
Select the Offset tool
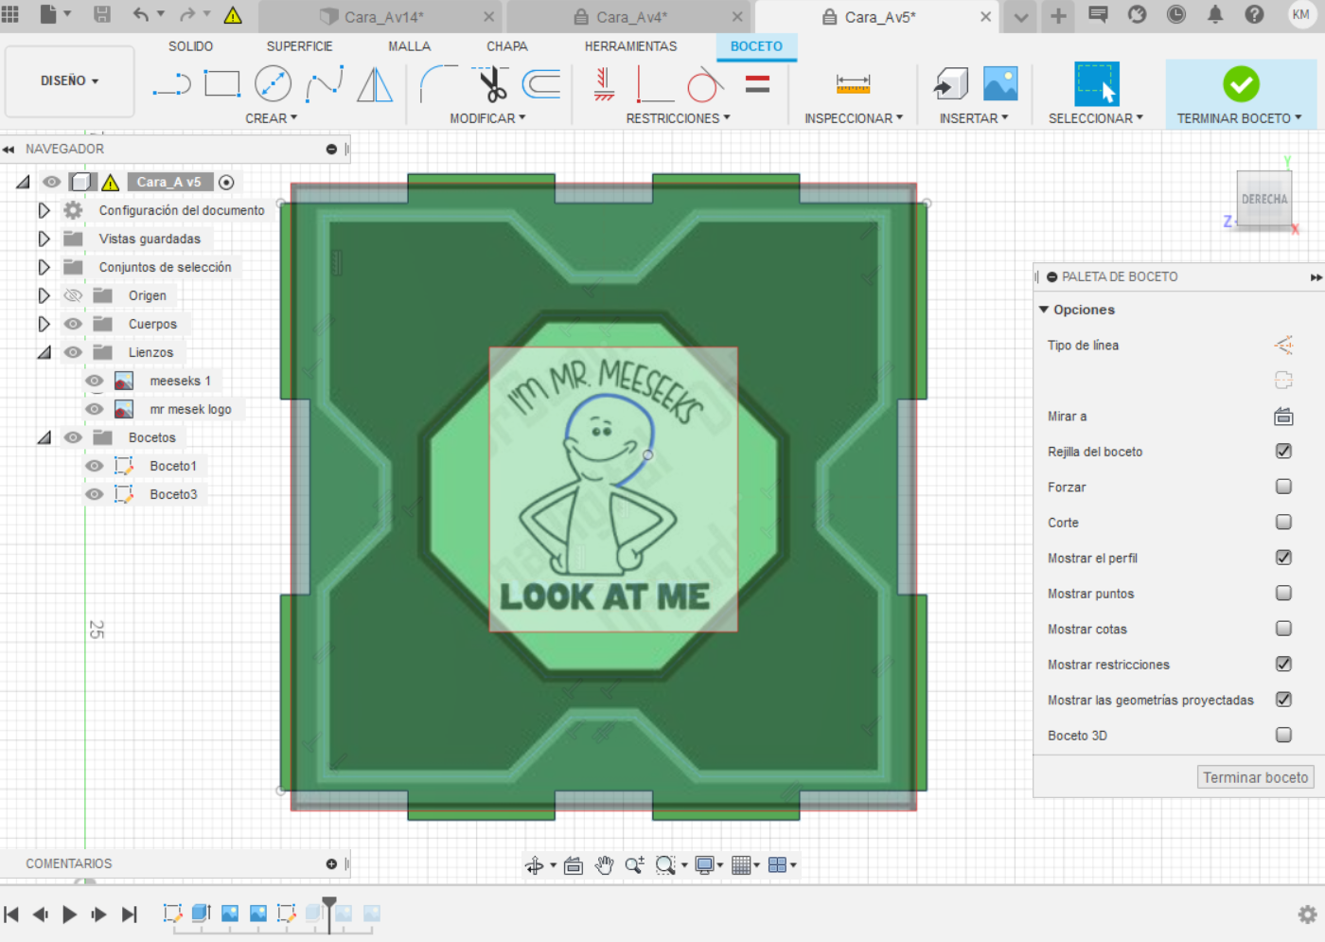pos(541,84)
